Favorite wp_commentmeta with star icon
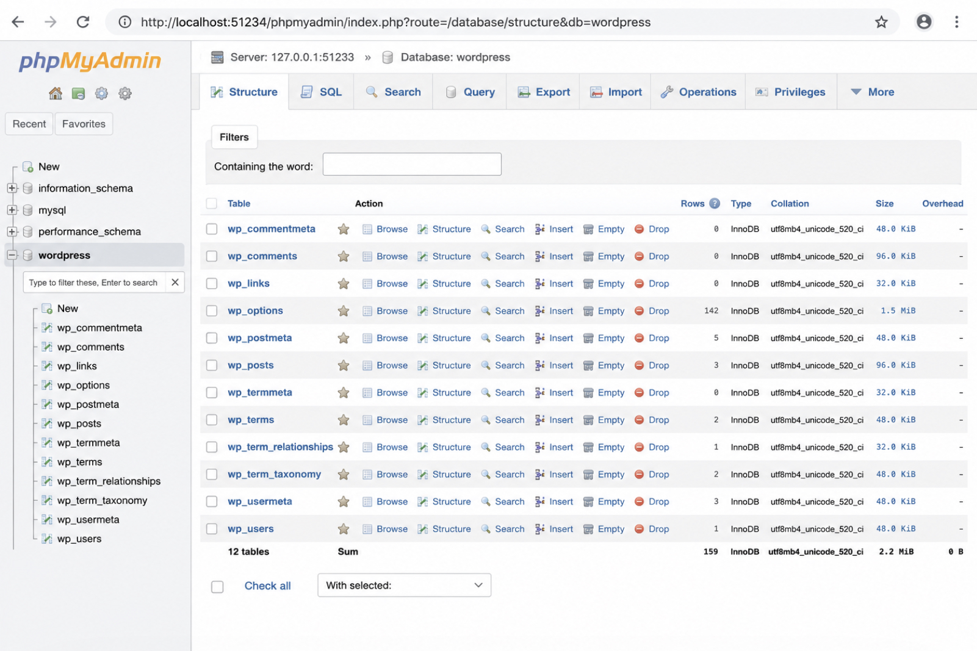This screenshot has width=977, height=651. [344, 229]
